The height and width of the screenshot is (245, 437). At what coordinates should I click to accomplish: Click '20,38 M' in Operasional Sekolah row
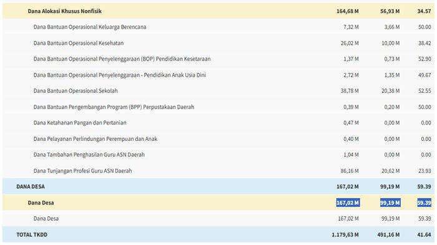pyautogui.click(x=390, y=91)
